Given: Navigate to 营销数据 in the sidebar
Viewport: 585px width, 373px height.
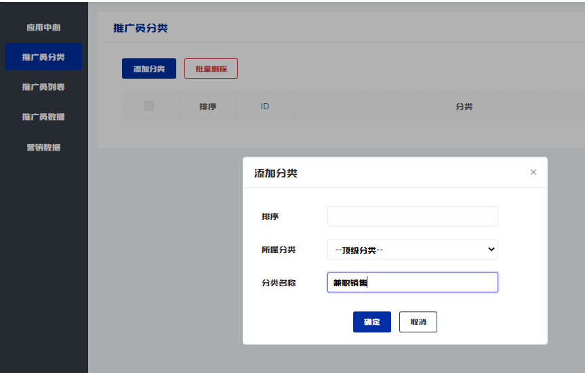Looking at the screenshot, I should pos(43,146).
